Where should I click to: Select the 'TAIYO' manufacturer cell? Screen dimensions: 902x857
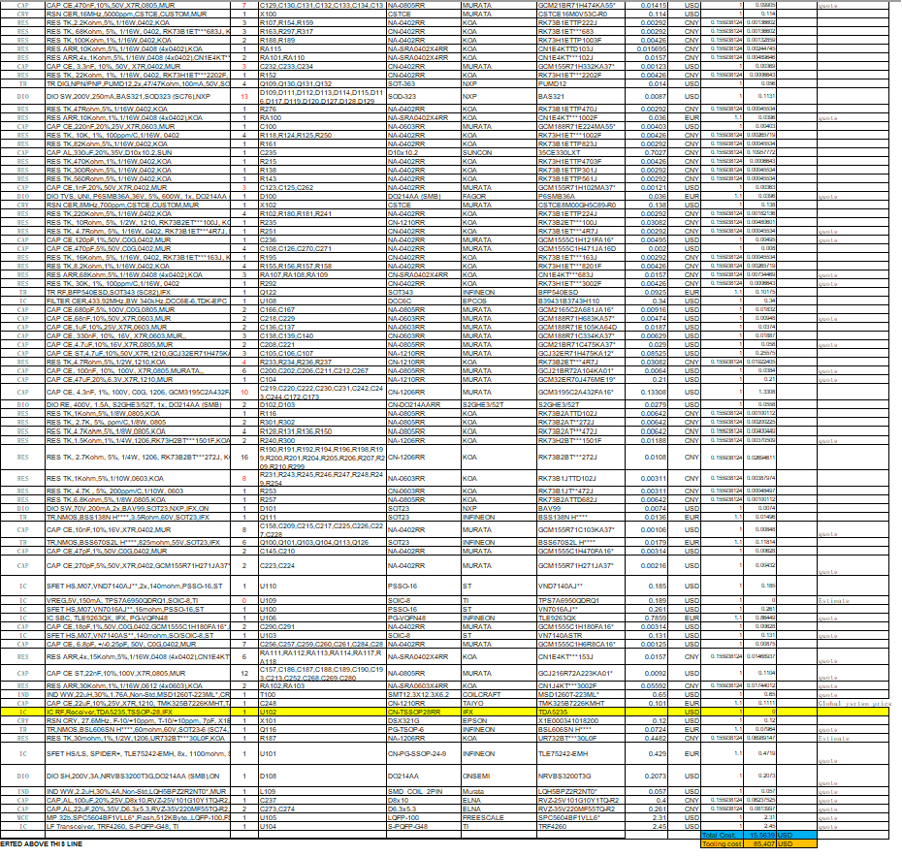[499, 704]
